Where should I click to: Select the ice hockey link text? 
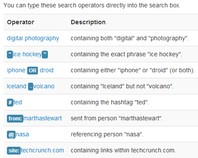pos(27,55)
